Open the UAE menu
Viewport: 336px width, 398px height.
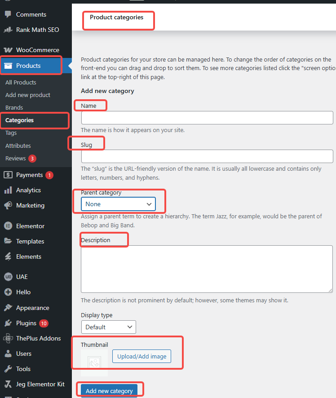point(22,277)
